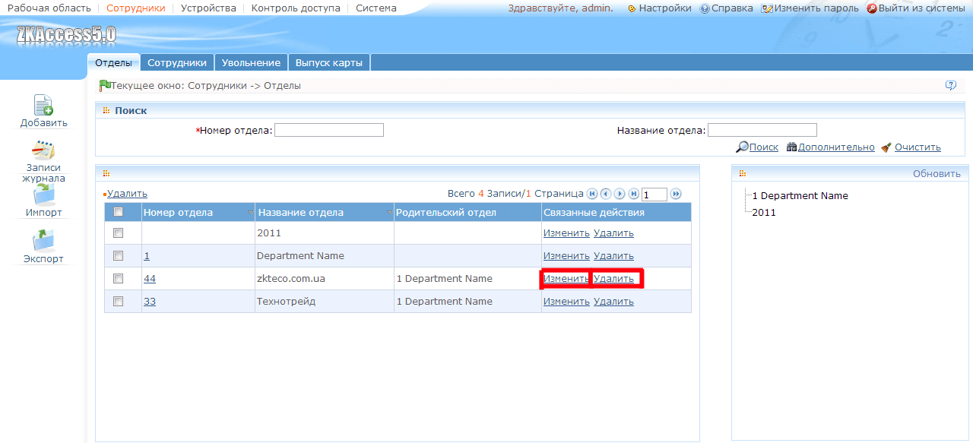Click Удалить for Department Name row
The width and height of the screenshot is (973, 443).
[613, 256]
